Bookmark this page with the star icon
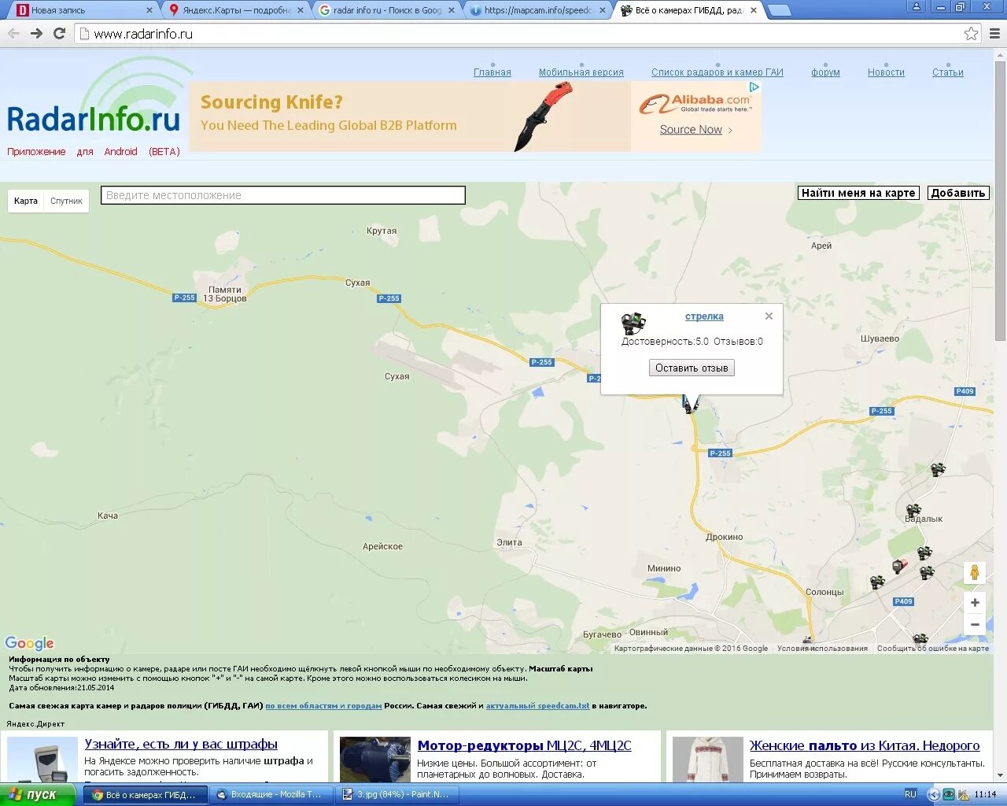Viewport: 1007px width, 806px height. pos(972,33)
